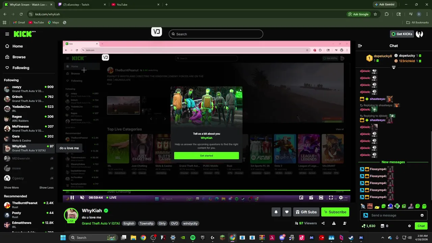
Task: Send message with Chat button
Action: click(421, 226)
